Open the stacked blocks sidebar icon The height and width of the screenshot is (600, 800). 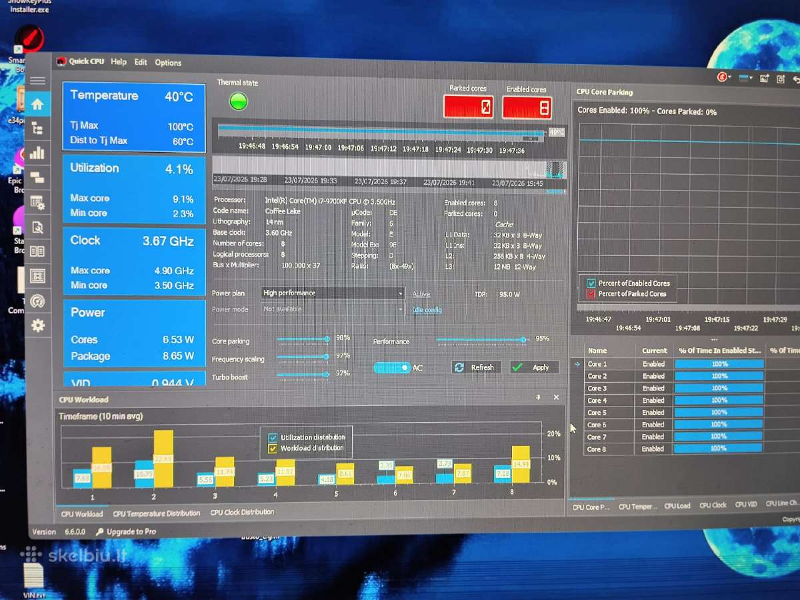(x=37, y=177)
